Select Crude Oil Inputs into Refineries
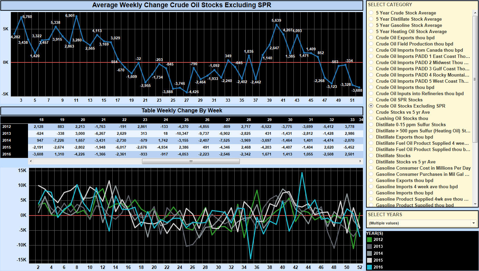This screenshot has height=271, width=479. click(x=371, y=93)
